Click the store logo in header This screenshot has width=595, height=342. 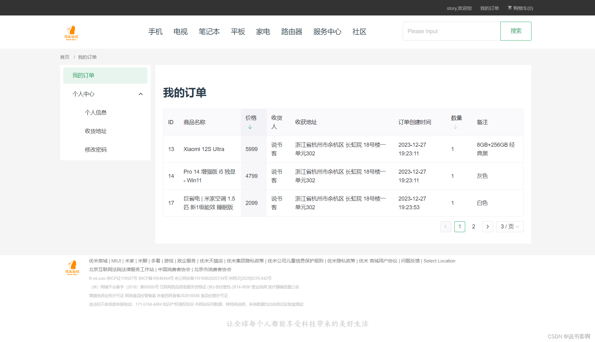tap(71, 33)
